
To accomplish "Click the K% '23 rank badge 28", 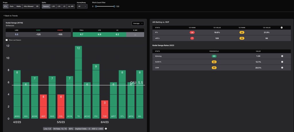I will 192,32.
